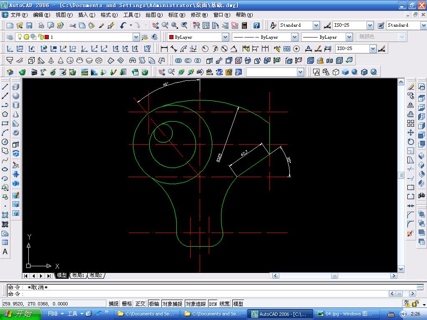The width and height of the screenshot is (427, 320).
Task: Select the Linear Dimension tool
Action: 164,49
